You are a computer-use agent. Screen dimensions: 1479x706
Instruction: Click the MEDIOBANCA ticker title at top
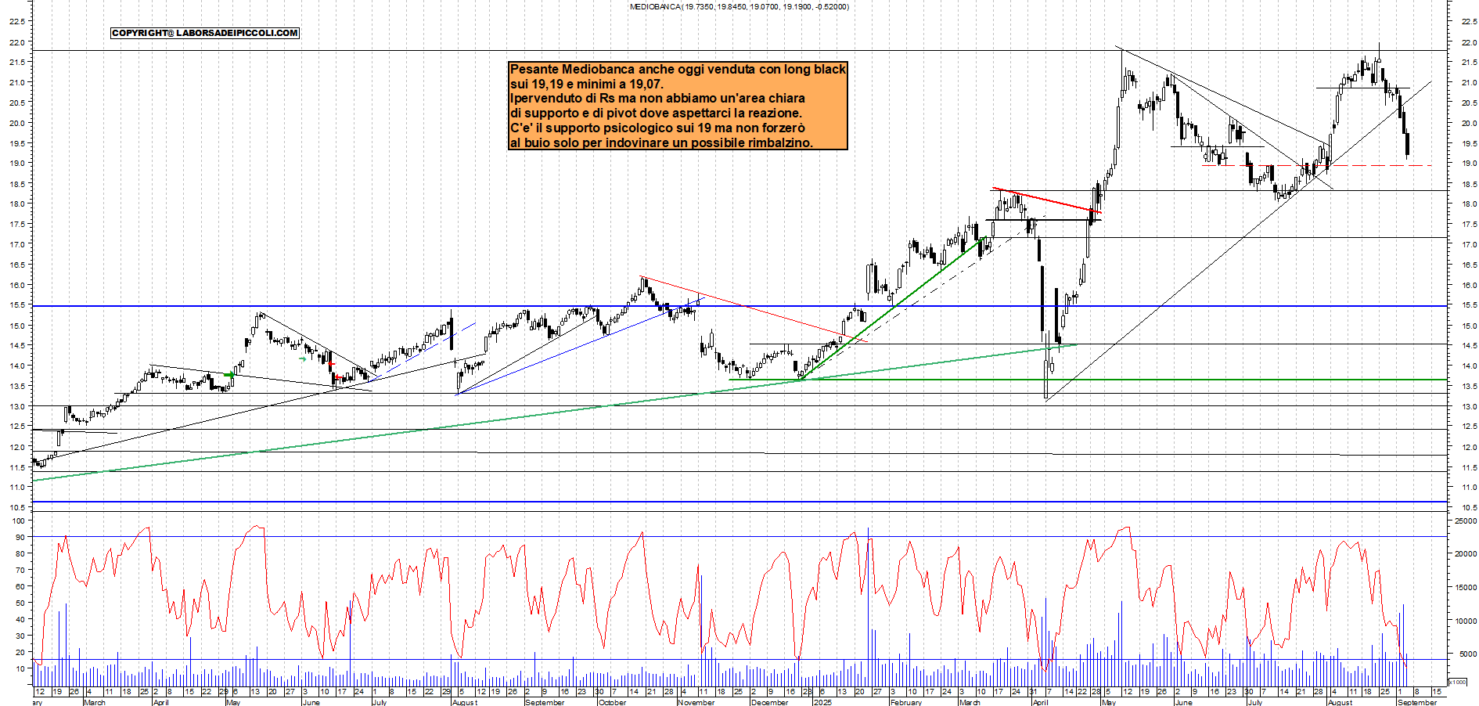tap(739, 6)
